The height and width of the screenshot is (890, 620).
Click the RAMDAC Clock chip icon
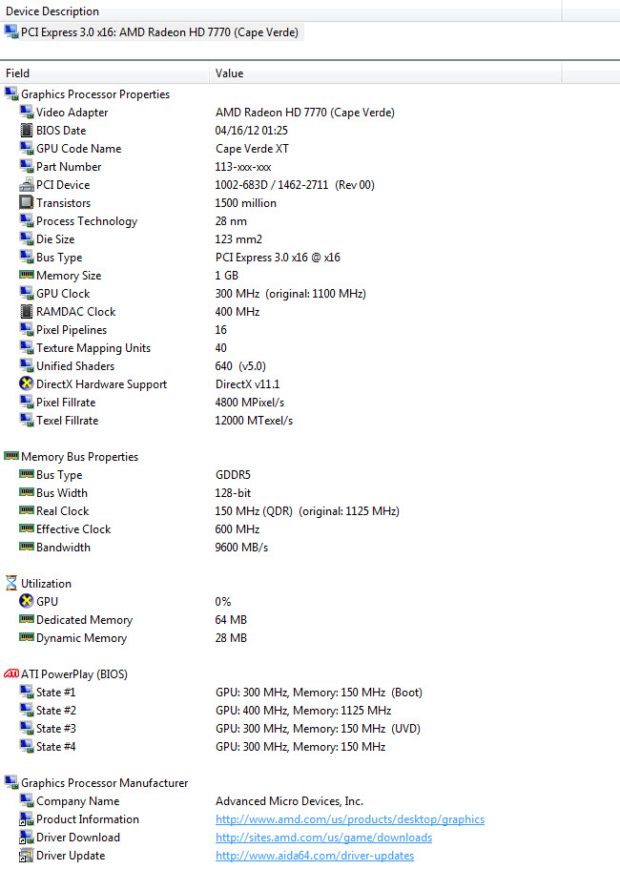pyautogui.click(x=27, y=312)
